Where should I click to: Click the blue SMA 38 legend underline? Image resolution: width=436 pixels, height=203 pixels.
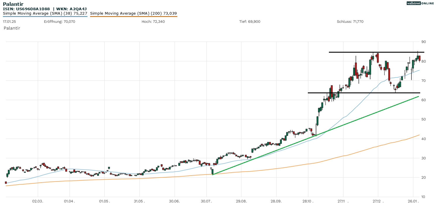(45, 16)
